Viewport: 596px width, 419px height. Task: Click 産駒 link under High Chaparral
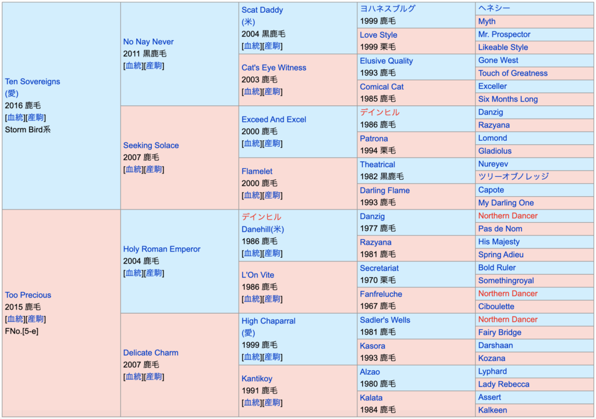coord(272,357)
